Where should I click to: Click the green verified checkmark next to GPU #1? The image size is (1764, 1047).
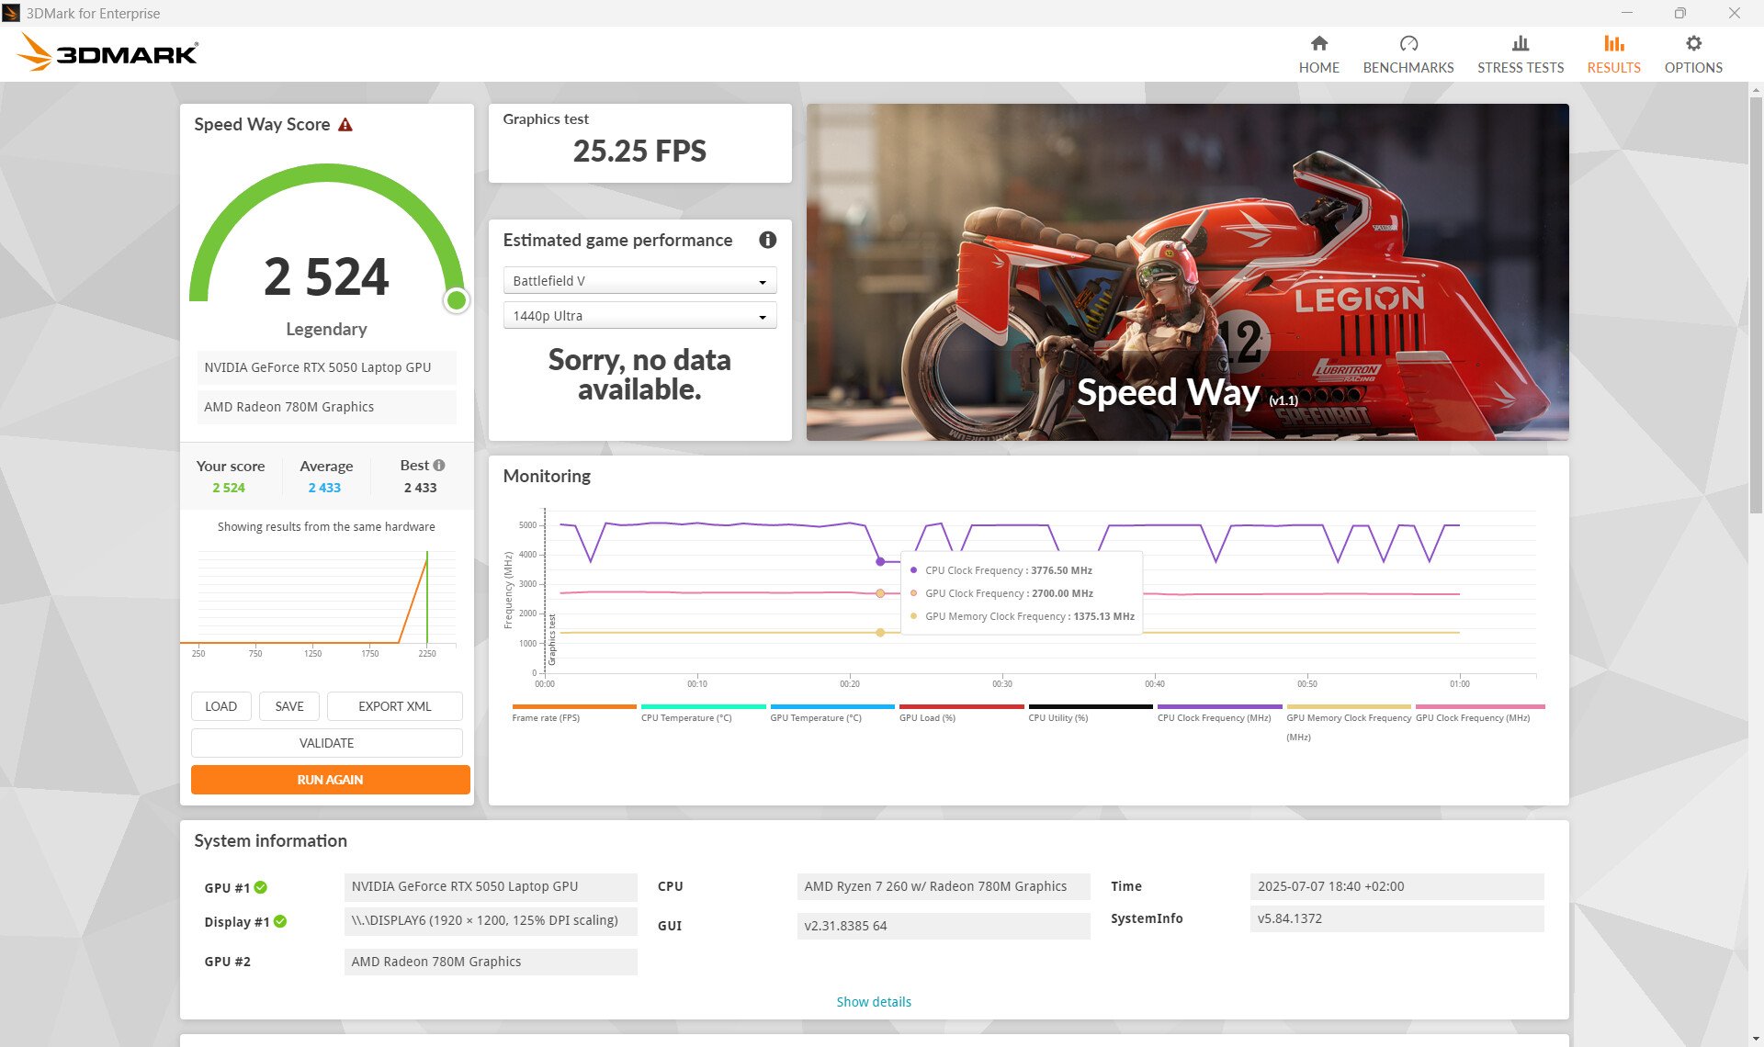click(x=262, y=887)
